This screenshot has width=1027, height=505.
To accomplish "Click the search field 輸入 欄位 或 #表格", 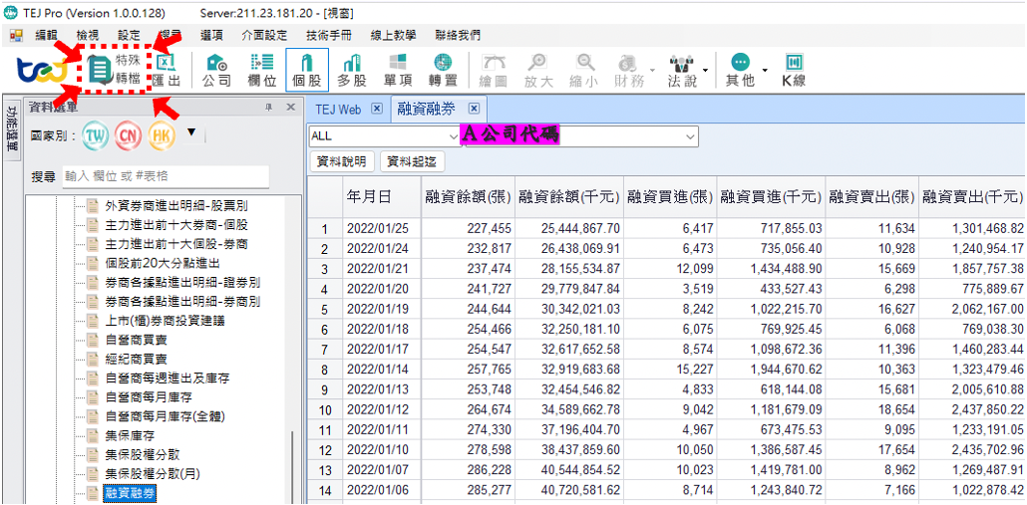I will tap(166, 176).
